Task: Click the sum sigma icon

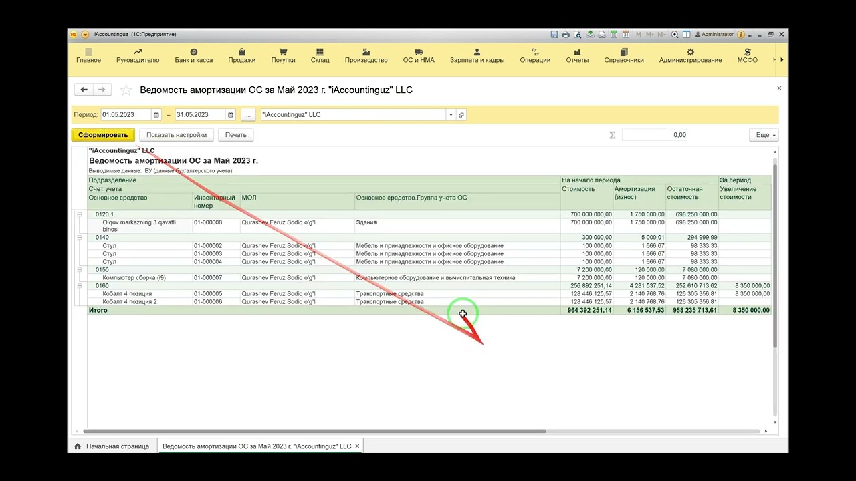Action: (x=613, y=135)
